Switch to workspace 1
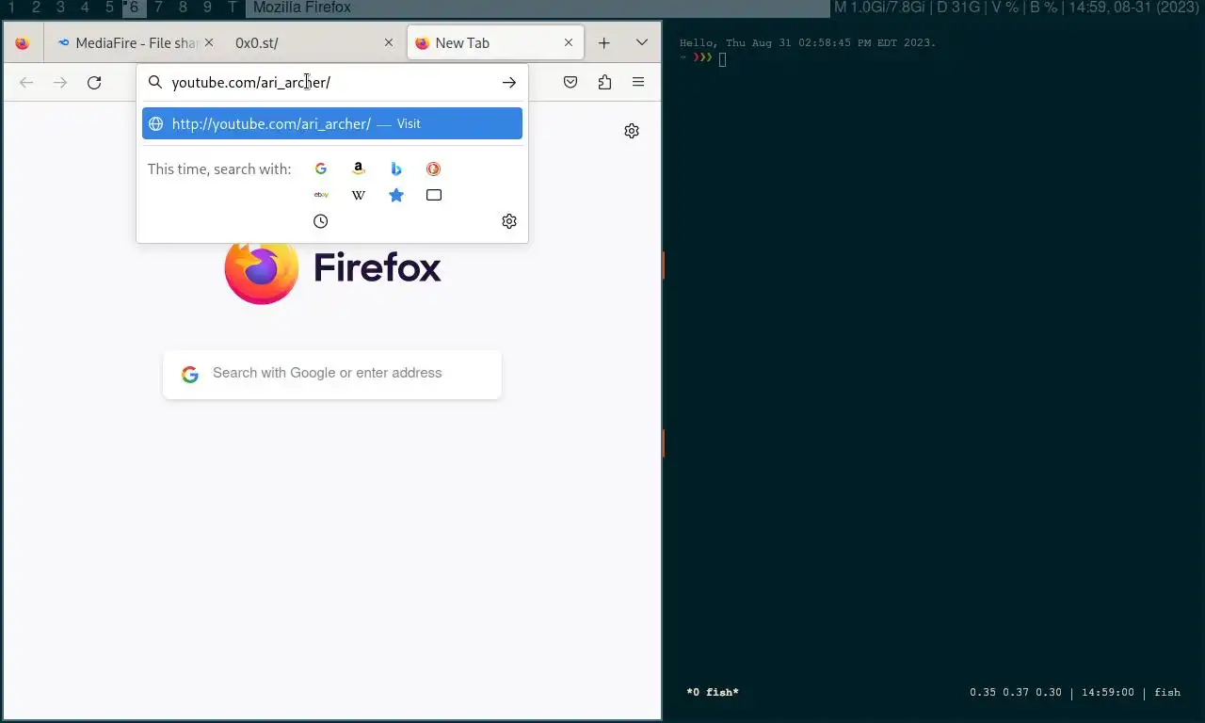The height and width of the screenshot is (723, 1205). click(11, 8)
